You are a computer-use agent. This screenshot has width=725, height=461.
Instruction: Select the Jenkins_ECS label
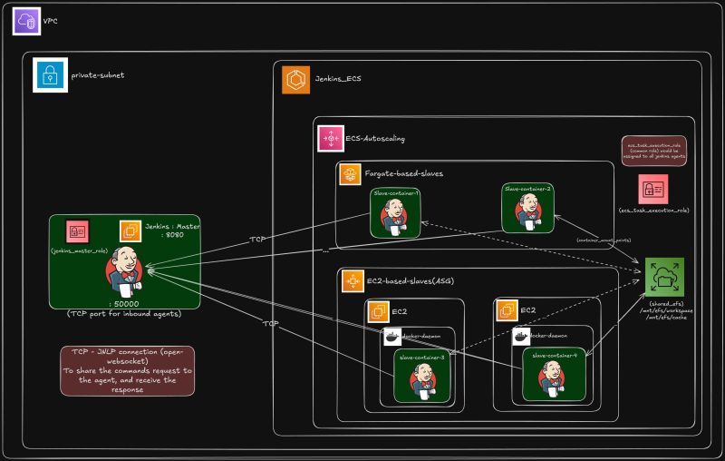pos(338,79)
